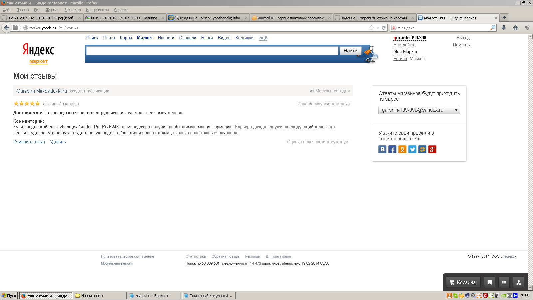
Task: Open мылы.txt - Блокнот taskbar window
Action: [154, 296]
